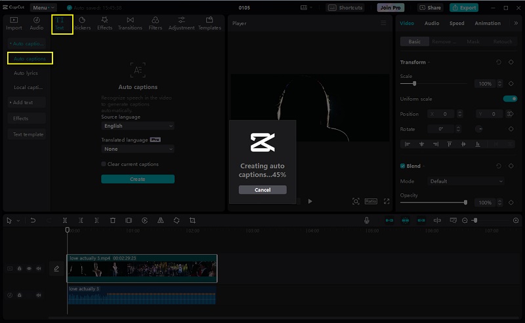
Task: Toggle linkage in timeline toolbar
Action: (x=421, y=220)
